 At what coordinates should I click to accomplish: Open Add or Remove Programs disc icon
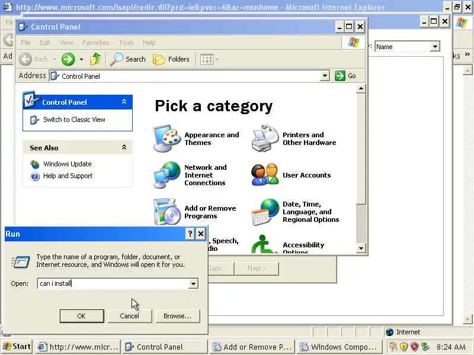tap(166, 211)
